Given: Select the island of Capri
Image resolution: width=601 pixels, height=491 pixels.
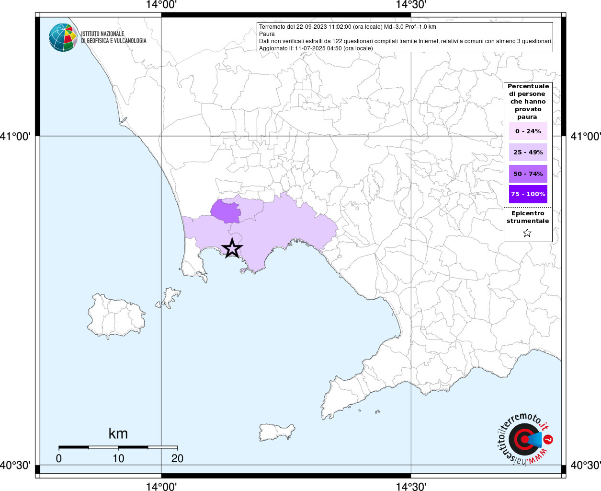Looking at the screenshot, I should pos(277,432).
